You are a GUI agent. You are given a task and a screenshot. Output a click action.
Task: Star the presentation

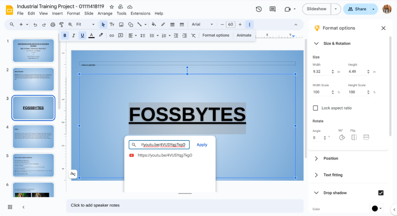(x=112, y=7)
